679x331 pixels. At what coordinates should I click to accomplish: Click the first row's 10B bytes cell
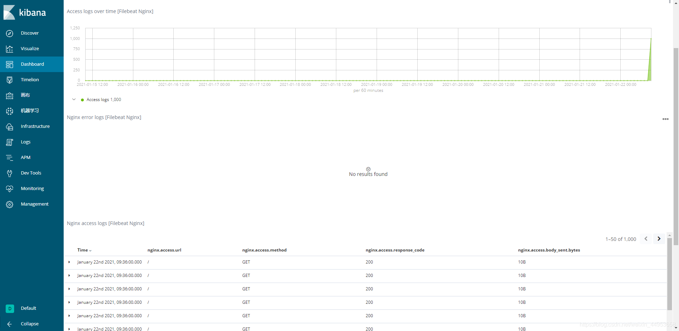tap(522, 262)
